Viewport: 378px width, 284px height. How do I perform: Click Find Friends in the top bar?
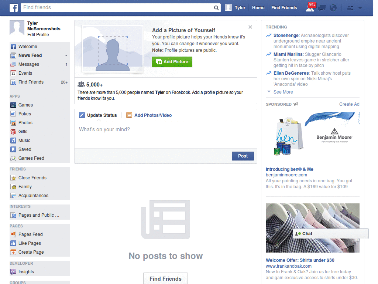click(284, 8)
